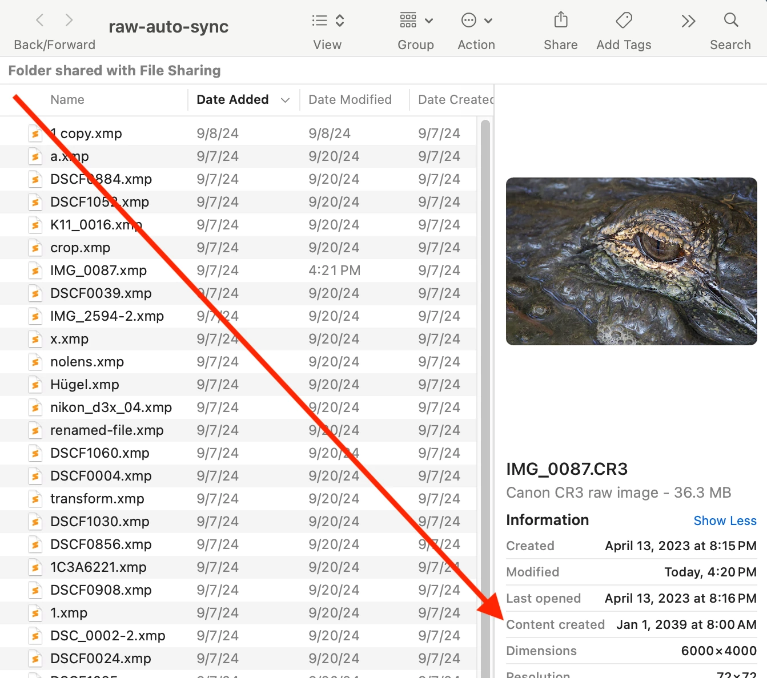Click the file icon of DSC_0002-2.xmp
The width and height of the screenshot is (767, 678).
(35, 636)
